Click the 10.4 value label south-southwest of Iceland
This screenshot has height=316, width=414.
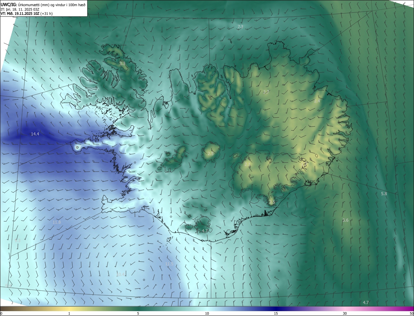(121, 275)
